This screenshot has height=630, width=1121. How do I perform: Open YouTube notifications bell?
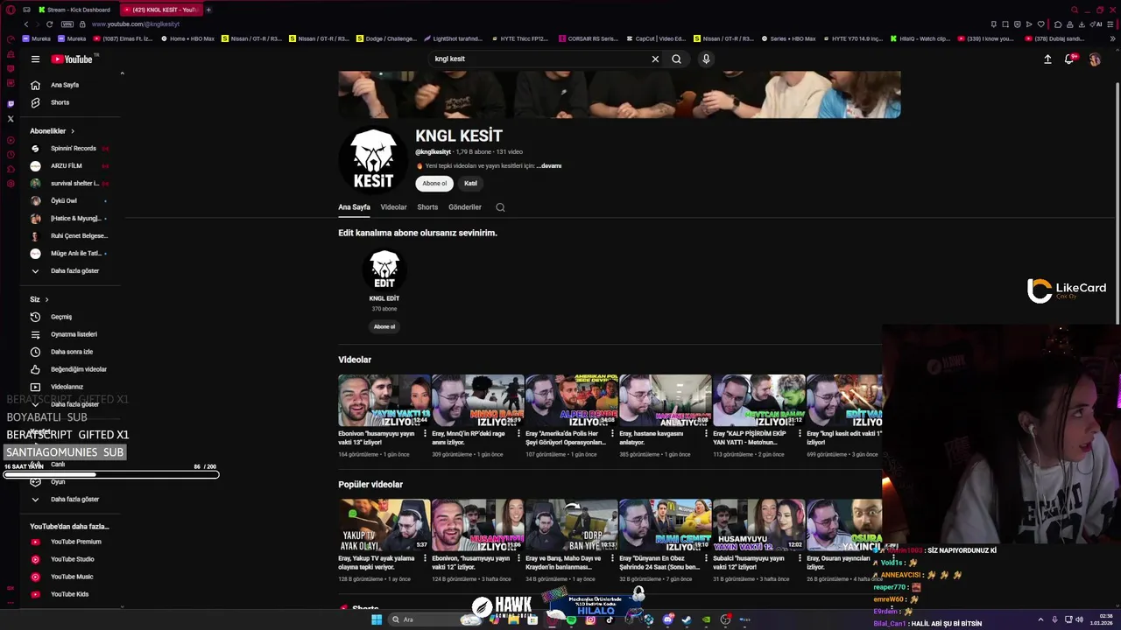[x=1069, y=59]
